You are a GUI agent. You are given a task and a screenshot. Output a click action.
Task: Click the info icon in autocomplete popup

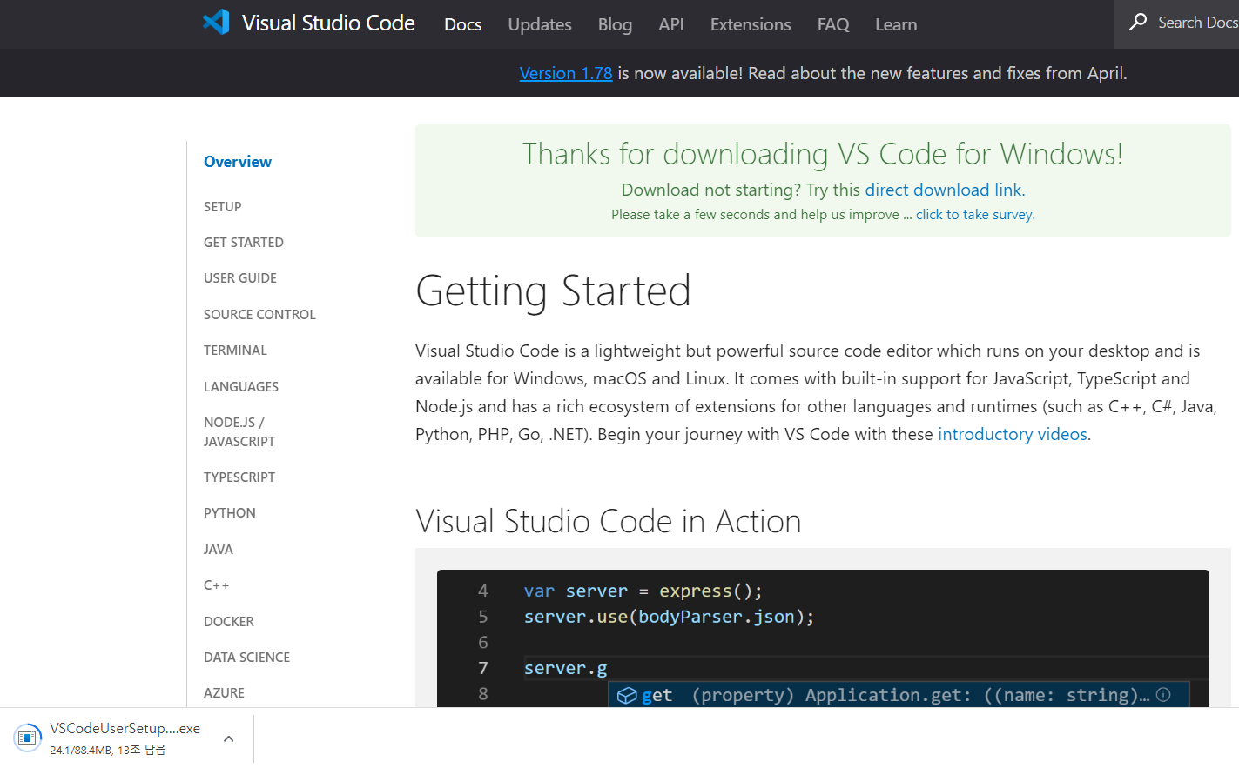click(1163, 694)
